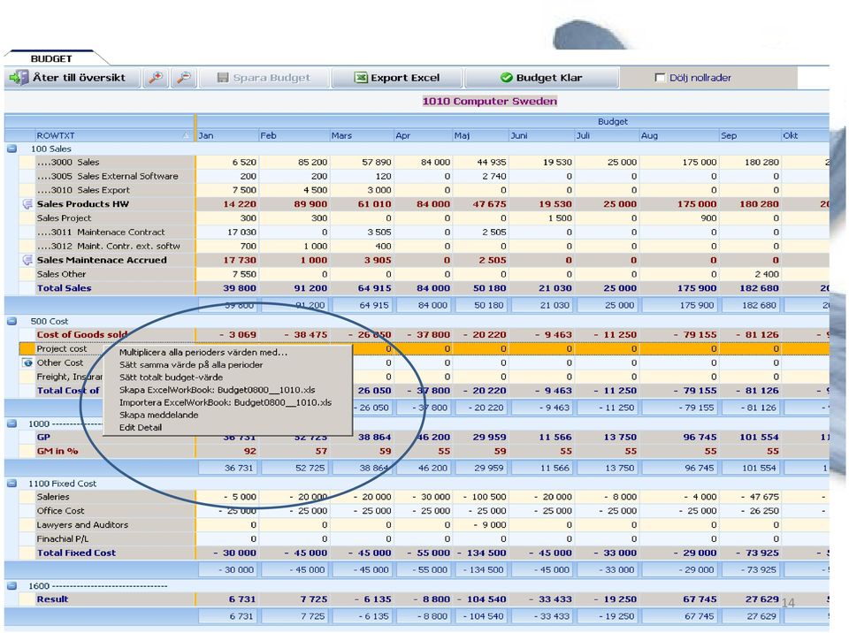
Task: Select the Lawyers and Auditors row label
Action: (x=82, y=525)
